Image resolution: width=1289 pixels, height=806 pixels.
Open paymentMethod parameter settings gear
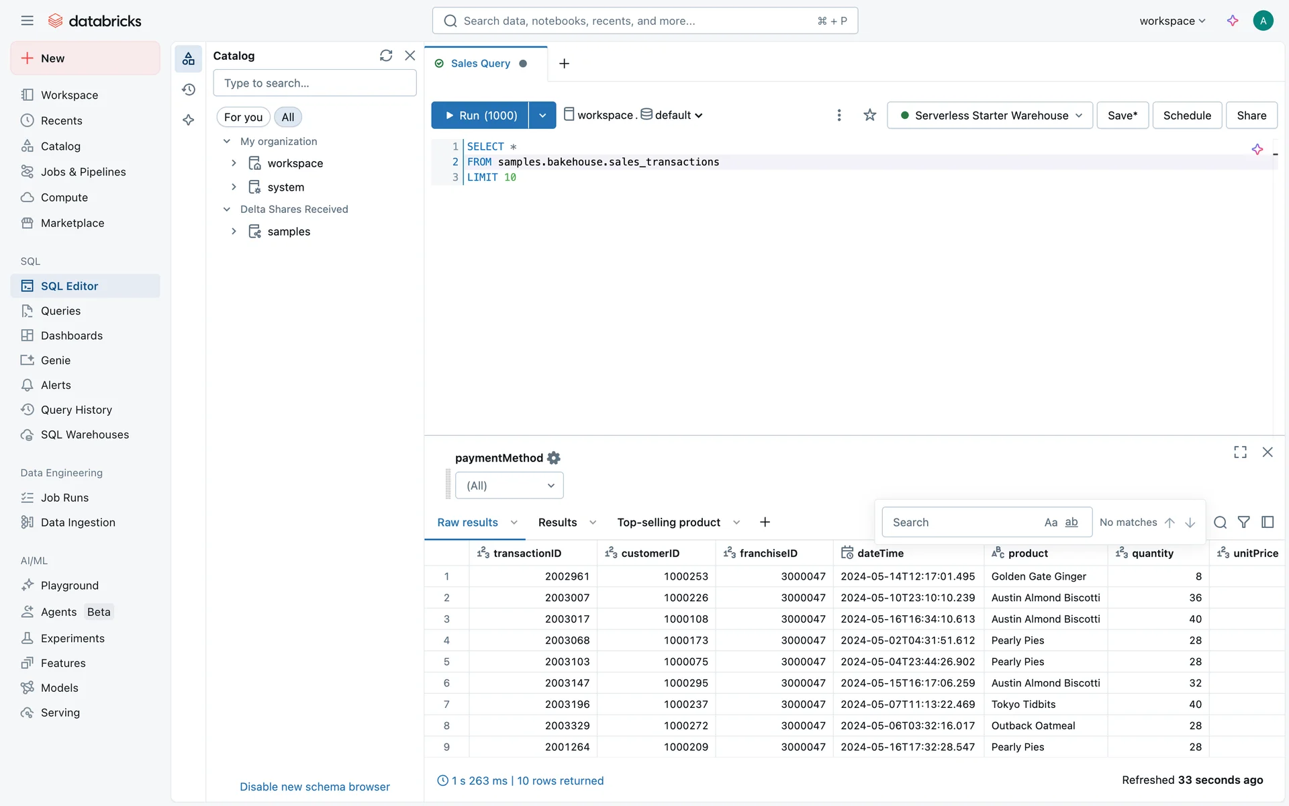pyautogui.click(x=554, y=458)
